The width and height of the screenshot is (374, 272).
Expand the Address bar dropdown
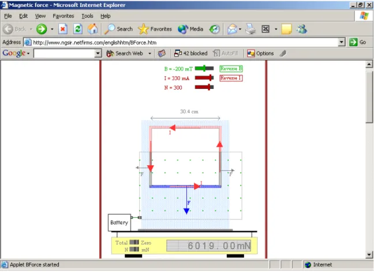[x=342, y=42]
